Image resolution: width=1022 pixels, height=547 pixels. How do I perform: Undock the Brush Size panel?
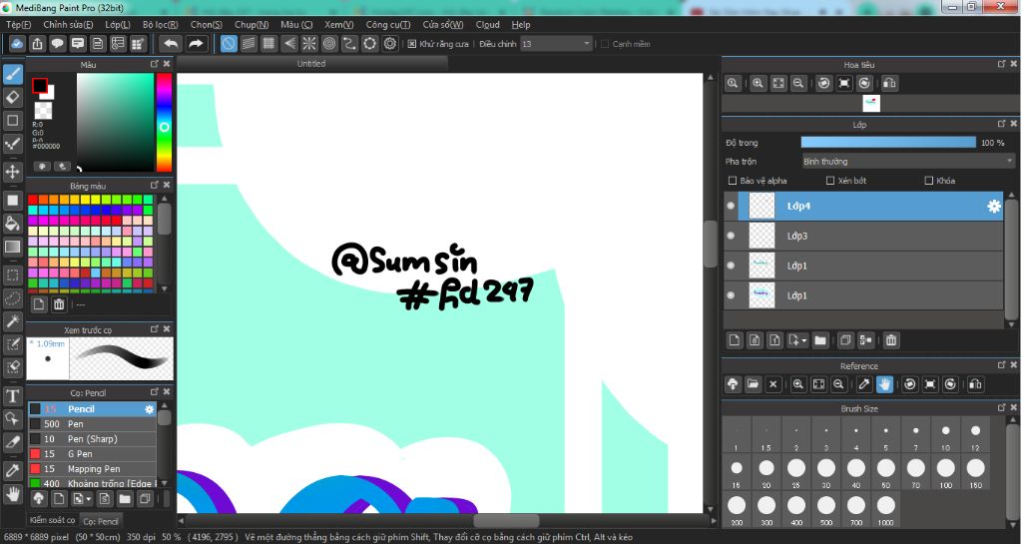[1001, 408]
